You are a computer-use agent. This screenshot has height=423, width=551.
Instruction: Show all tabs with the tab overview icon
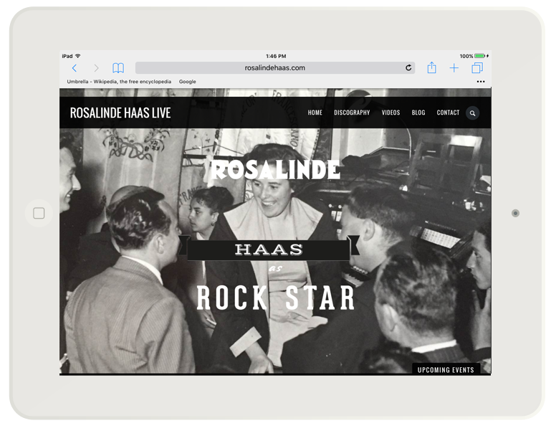tap(476, 68)
